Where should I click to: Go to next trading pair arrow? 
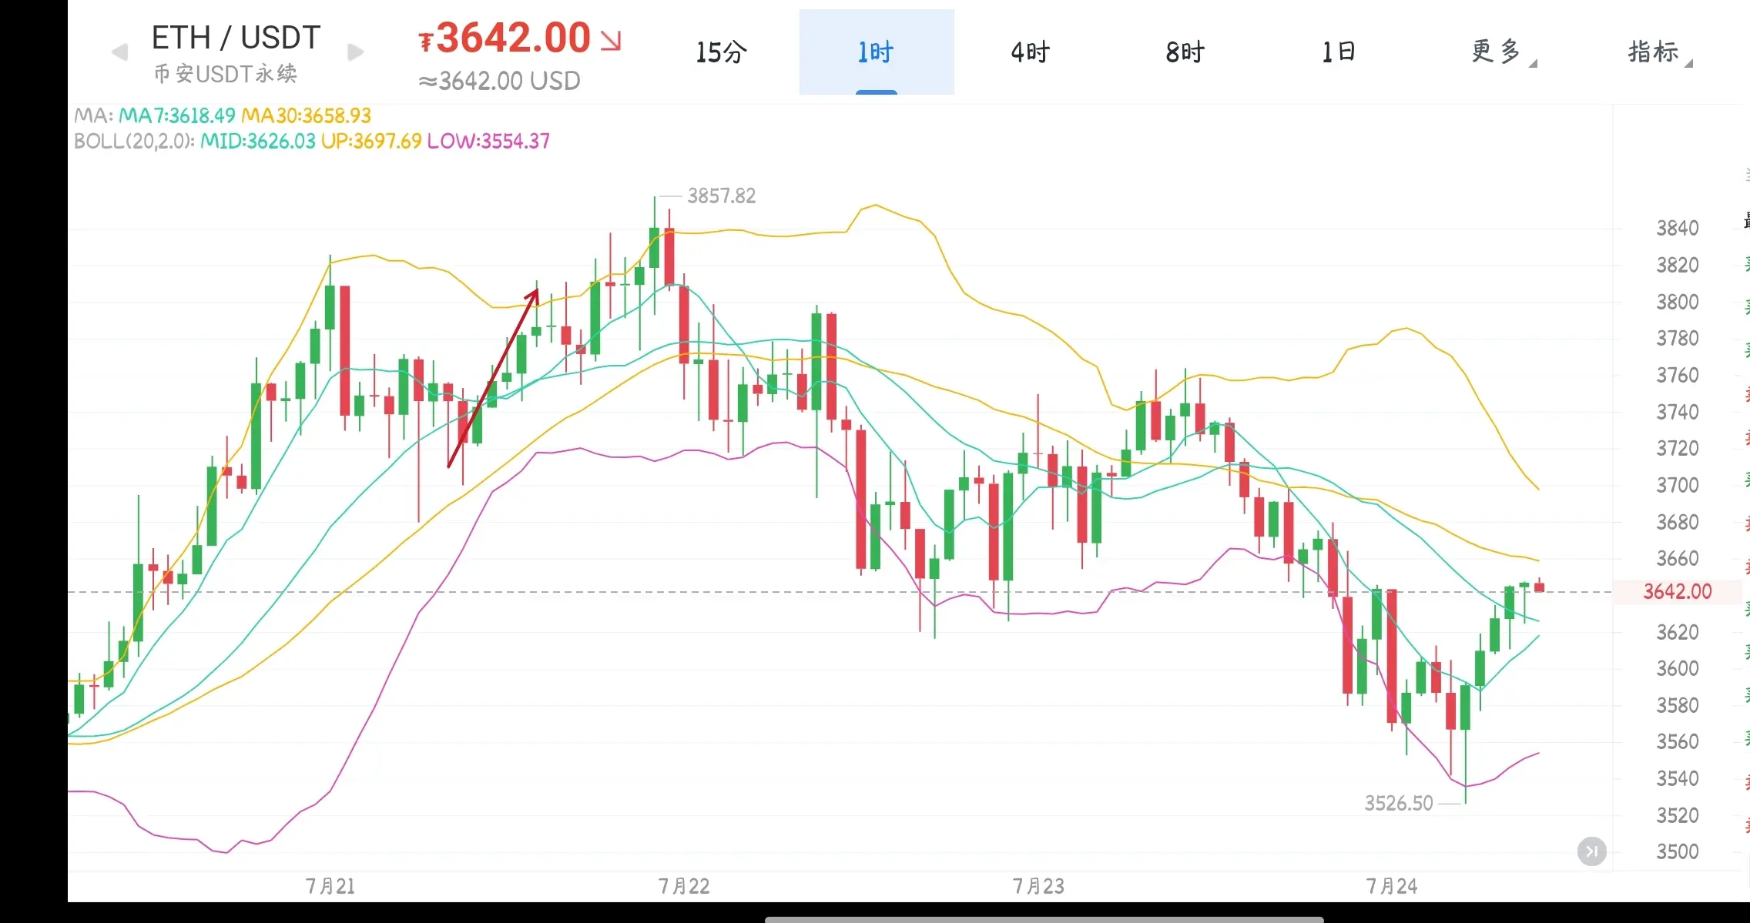(x=355, y=52)
